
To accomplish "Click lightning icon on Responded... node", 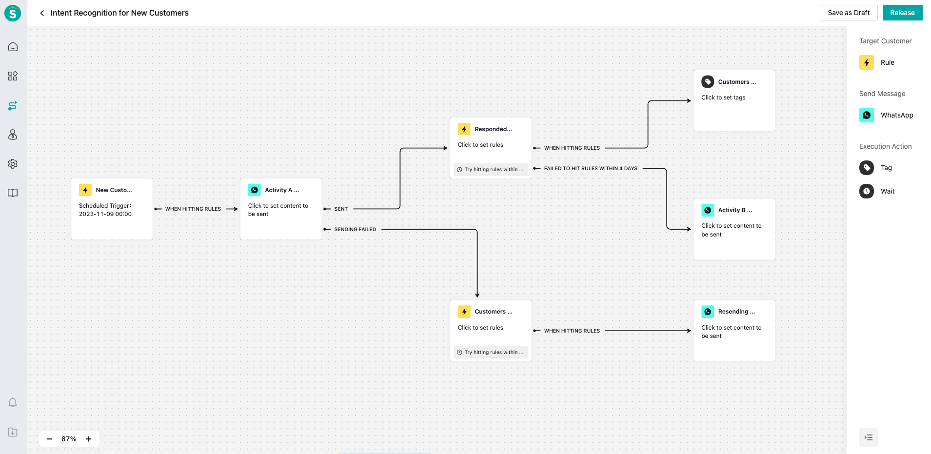I will pyautogui.click(x=464, y=129).
